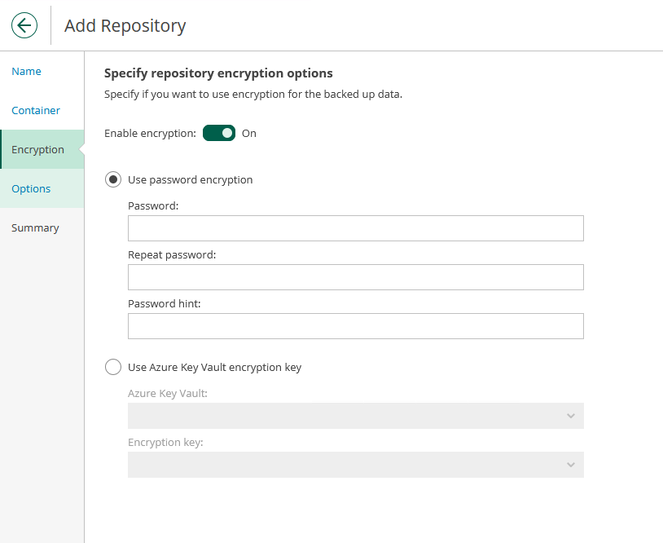Screen dimensions: 663x543
Task: Click the back arrow icon
Action: 24,25
